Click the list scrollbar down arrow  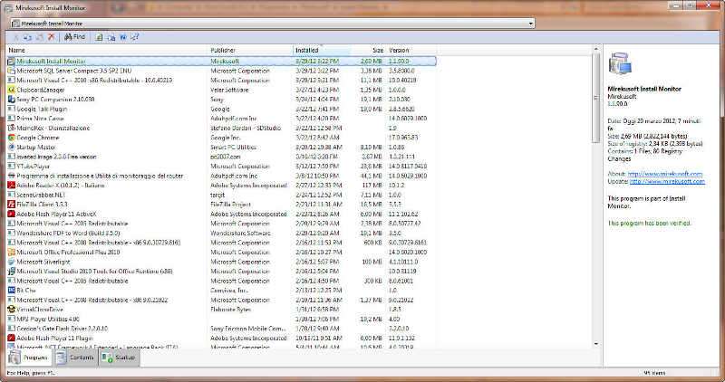click(x=596, y=344)
